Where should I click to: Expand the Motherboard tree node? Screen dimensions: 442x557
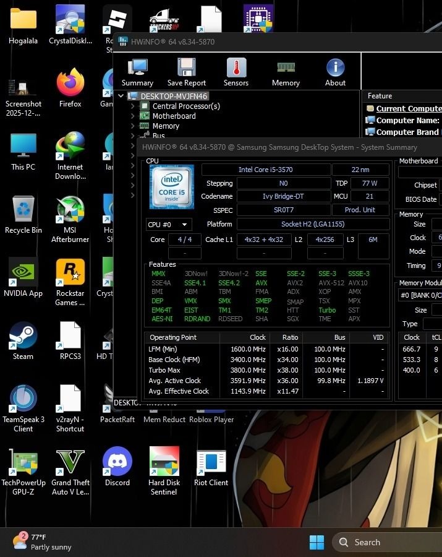(x=132, y=116)
